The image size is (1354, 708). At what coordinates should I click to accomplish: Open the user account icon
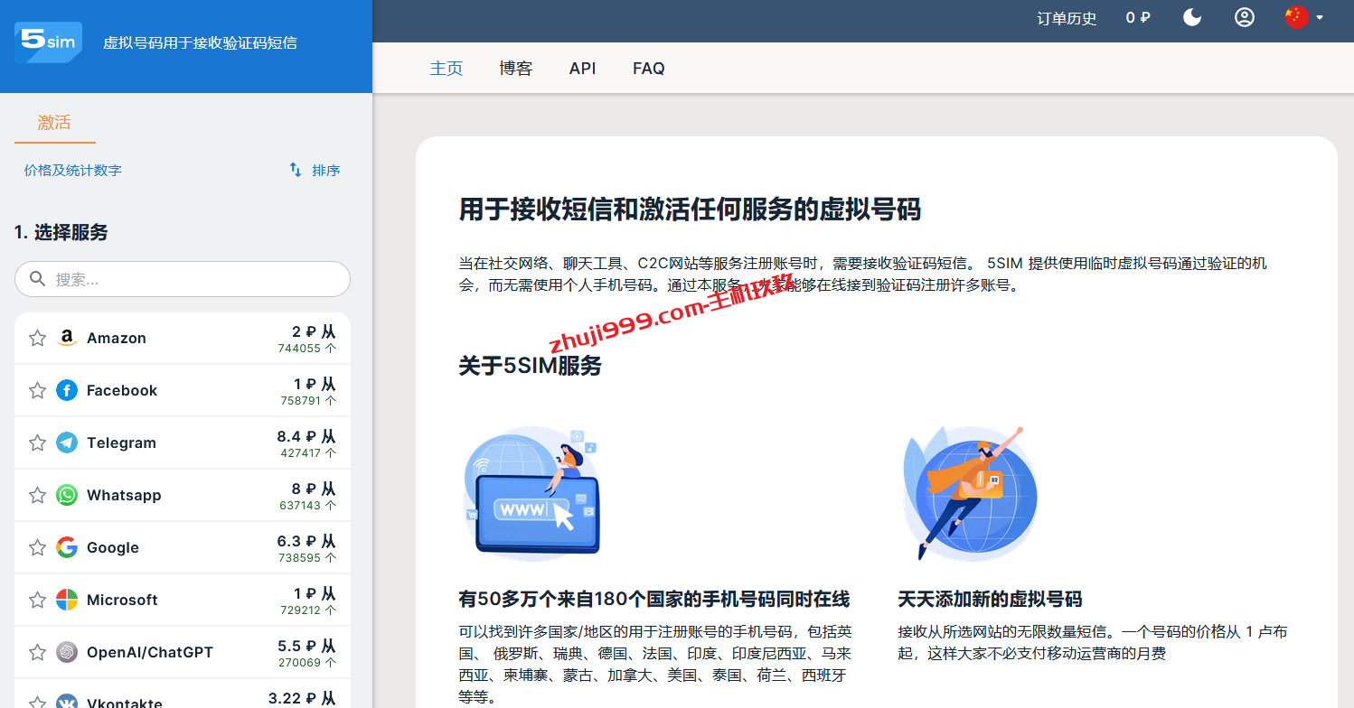click(1245, 17)
